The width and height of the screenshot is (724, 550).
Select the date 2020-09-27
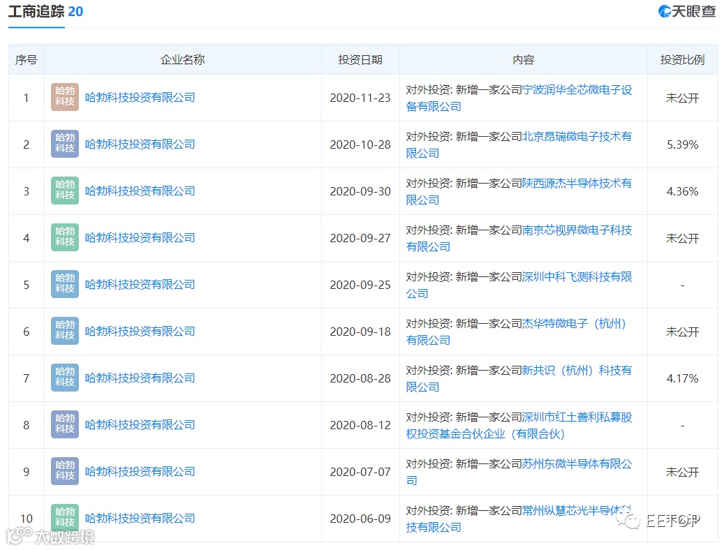click(360, 238)
